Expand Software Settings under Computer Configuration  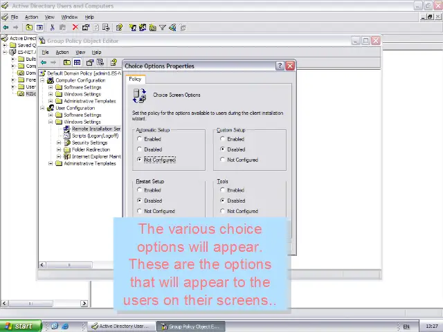[x=51, y=87]
